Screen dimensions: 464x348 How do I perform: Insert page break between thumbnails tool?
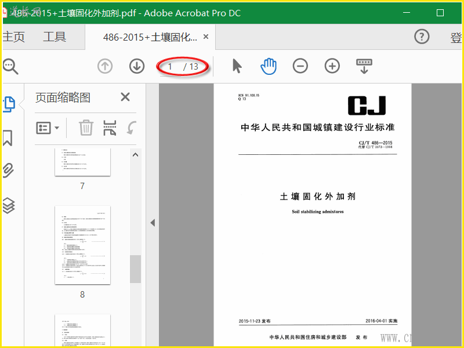point(110,128)
